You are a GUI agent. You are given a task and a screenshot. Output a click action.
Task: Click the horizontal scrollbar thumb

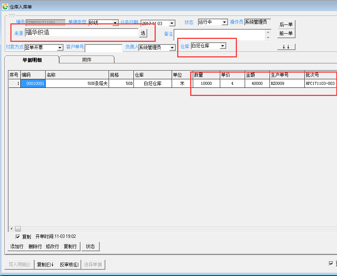(18, 229)
